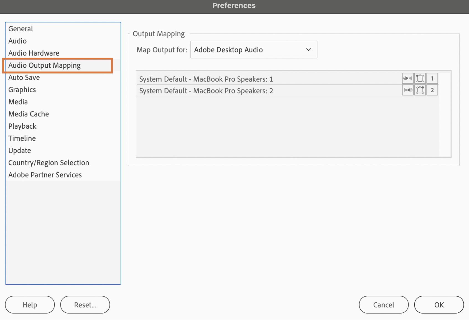469x321 pixels.
Task: Select Timeline in the preferences list
Action: [x=22, y=138]
